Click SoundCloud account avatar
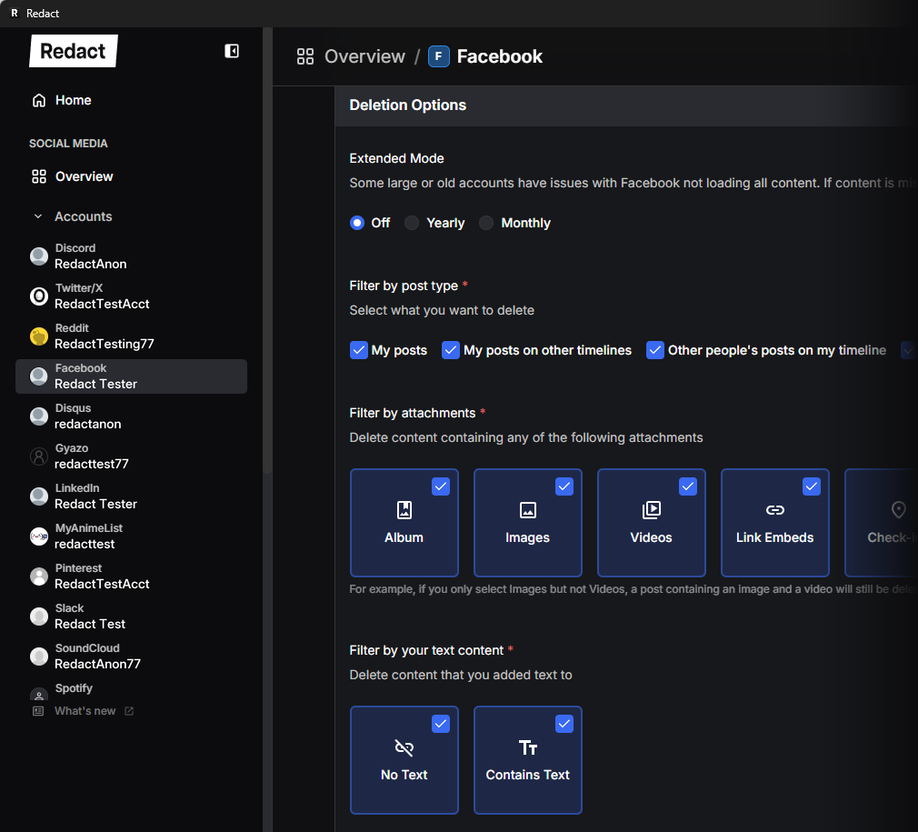The height and width of the screenshot is (832, 918). coord(39,657)
